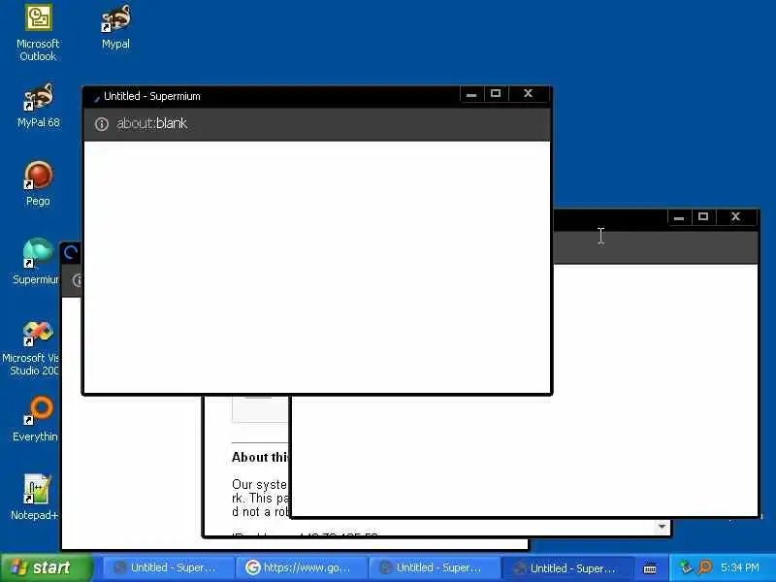Launch the Supermium desktop shortcut

pyautogui.click(x=36, y=262)
